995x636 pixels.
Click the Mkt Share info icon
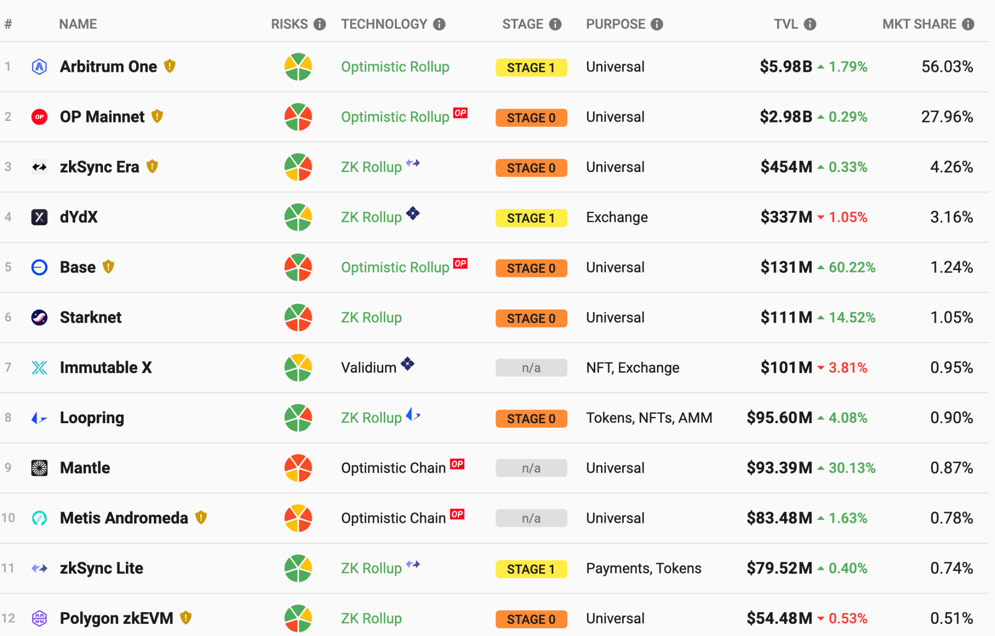coord(968,24)
